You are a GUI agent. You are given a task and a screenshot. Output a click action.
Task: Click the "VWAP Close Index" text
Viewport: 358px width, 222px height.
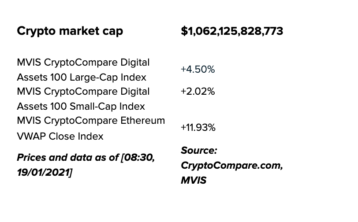(60, 136)
